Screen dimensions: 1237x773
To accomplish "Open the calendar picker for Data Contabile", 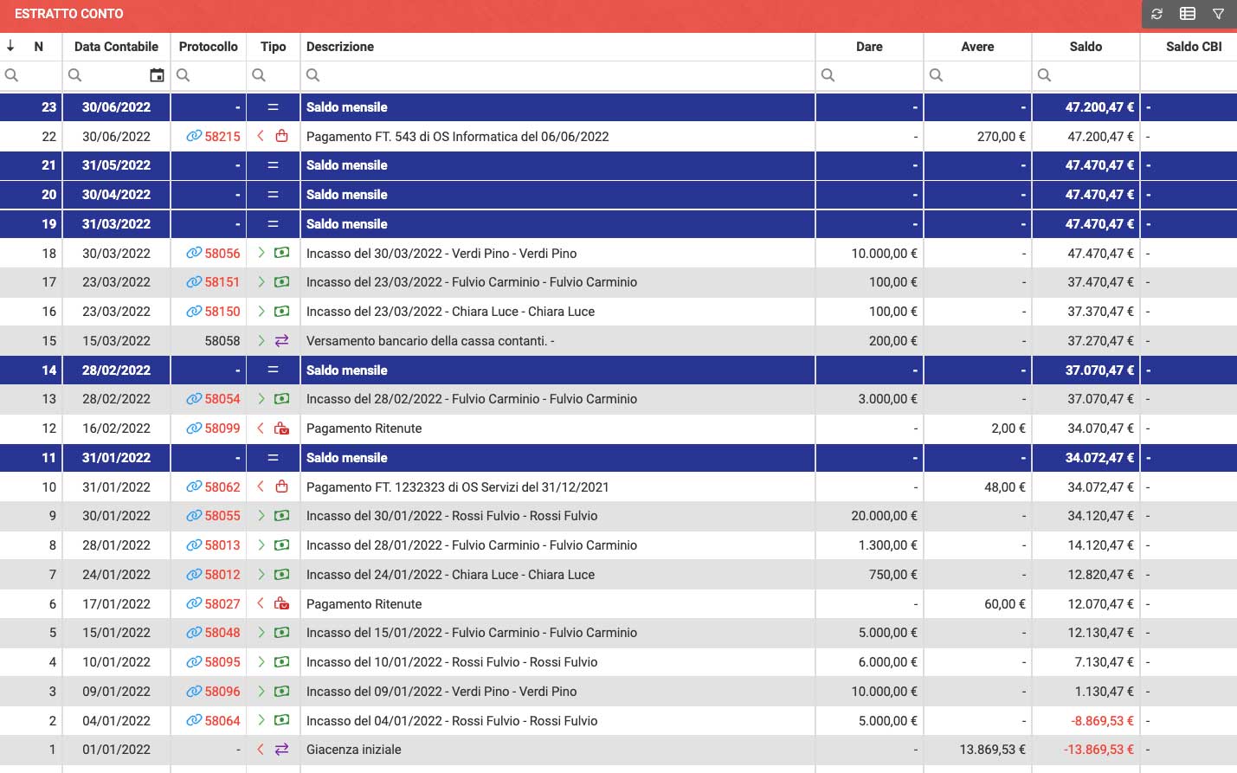I will [x=157, y=75].
